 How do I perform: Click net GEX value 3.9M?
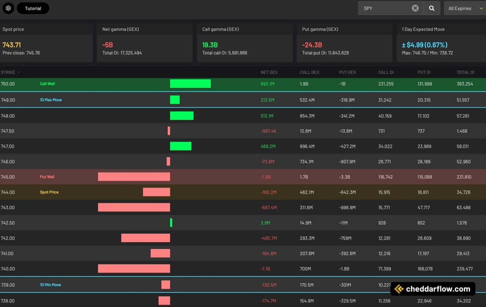[265, 223]
